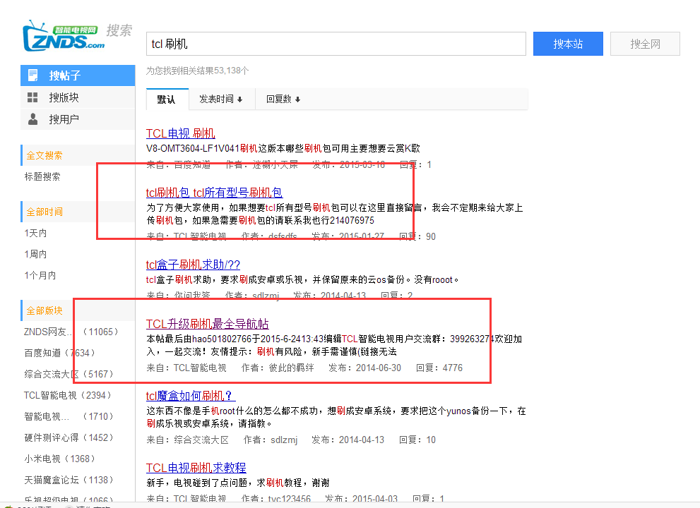Open author 彼此的羁绊's profile
Image resolution: width=700 pixels, height=508 pixels.
coord(291,368)
